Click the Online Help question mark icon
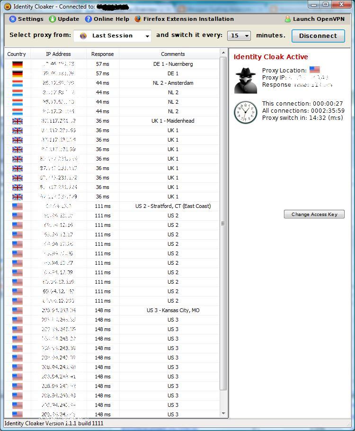 [x=88, y=19]
